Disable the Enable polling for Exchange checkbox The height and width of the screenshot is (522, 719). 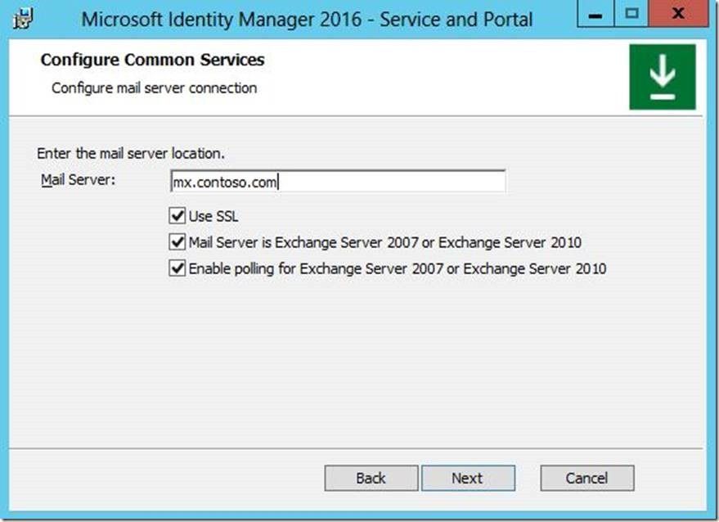pos(177,268)
